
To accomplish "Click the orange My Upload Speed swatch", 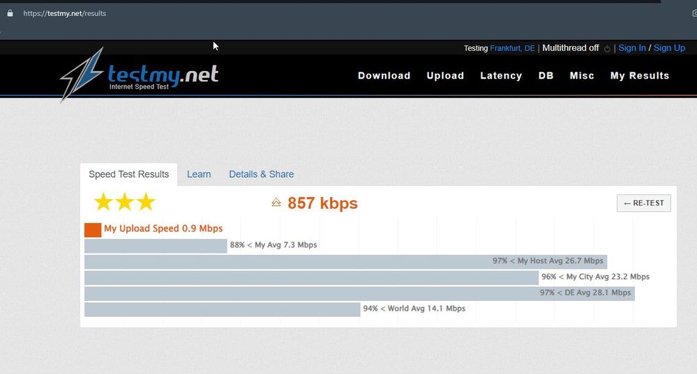I will coord(93,230).
